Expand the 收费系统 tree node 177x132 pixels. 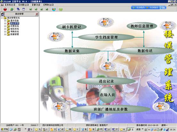pos(5,26)
